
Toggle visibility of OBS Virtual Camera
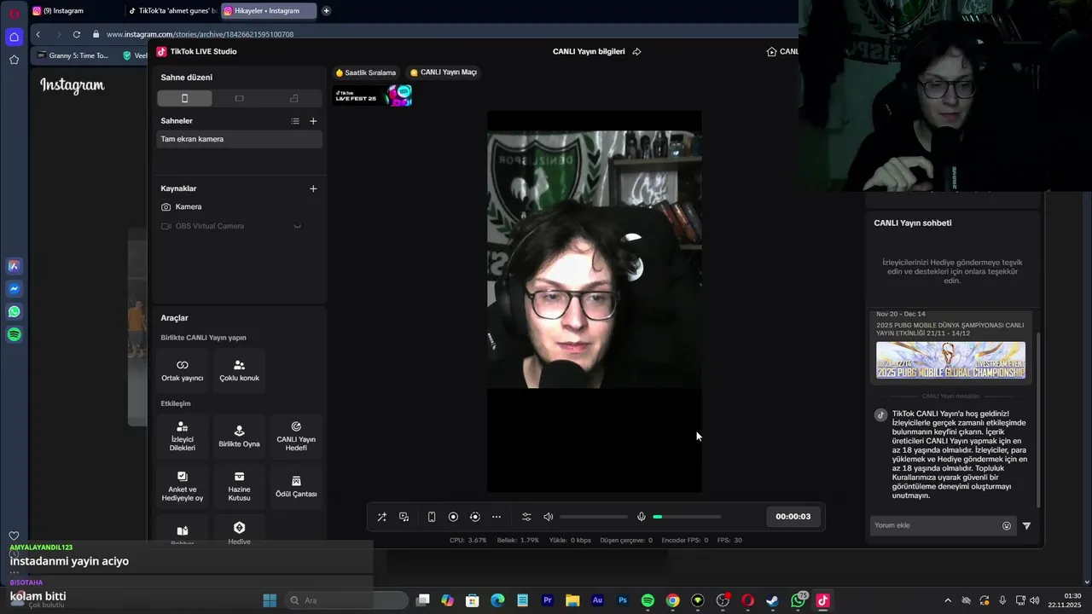(x=297, y=226)
